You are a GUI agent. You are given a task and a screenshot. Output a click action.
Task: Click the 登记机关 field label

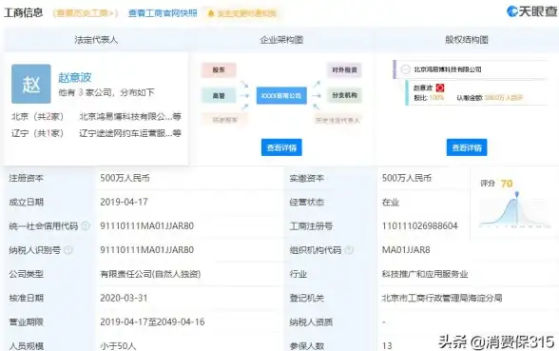click(306, 298)
